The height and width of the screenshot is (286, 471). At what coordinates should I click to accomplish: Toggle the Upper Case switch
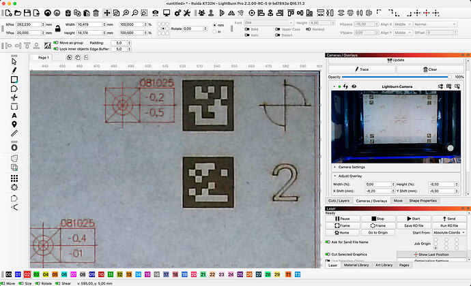coord(278,29)
